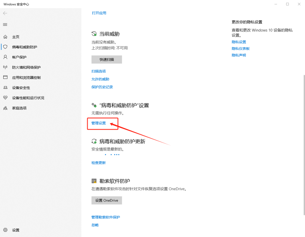Open 防火墙和网络保护 in the sidebar
The height and width of the screenshot is (237, 305).
coord(41,67)
